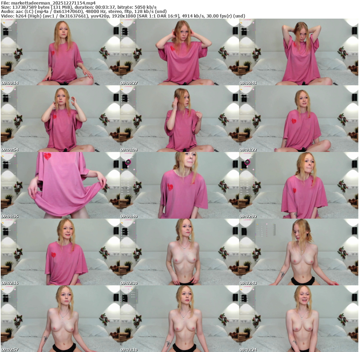Pick the frame marked 00:01:35

[x=60, y=185]
